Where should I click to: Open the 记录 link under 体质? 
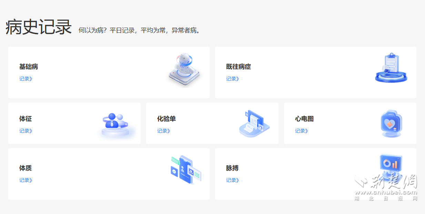[26, 180]
